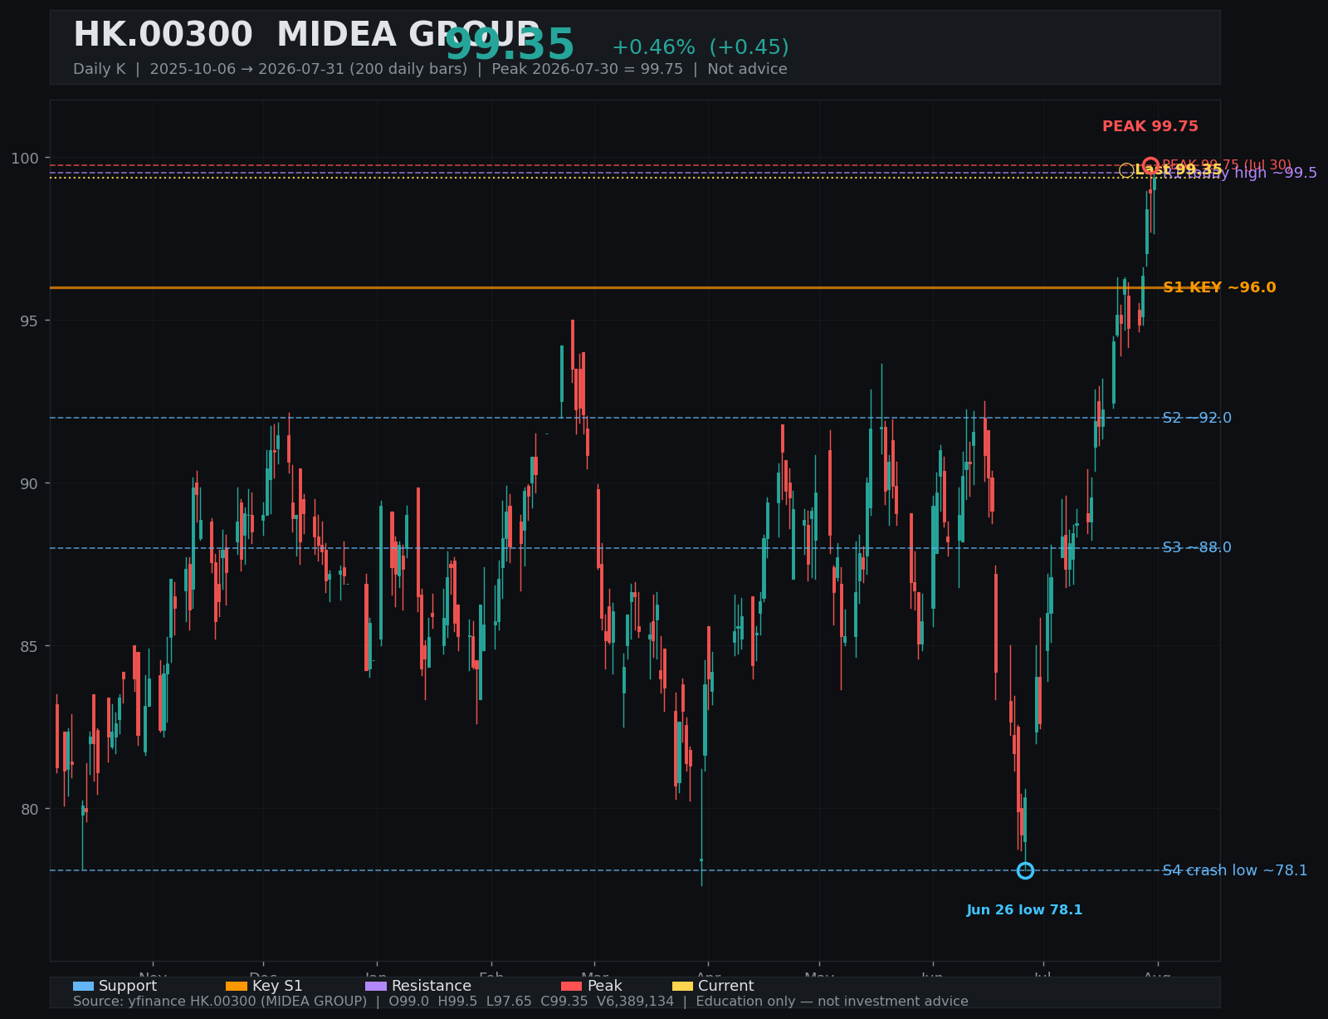
Task: Click the 'Support' legend label
Action: pyautogui.click(x=128, y=987)
